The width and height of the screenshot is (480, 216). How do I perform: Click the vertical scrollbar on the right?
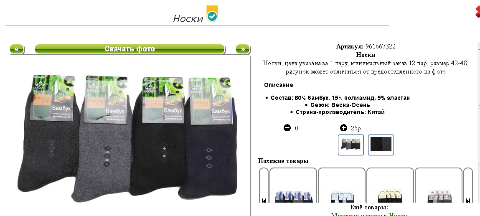pyautogui.click(x=478, y=122)
